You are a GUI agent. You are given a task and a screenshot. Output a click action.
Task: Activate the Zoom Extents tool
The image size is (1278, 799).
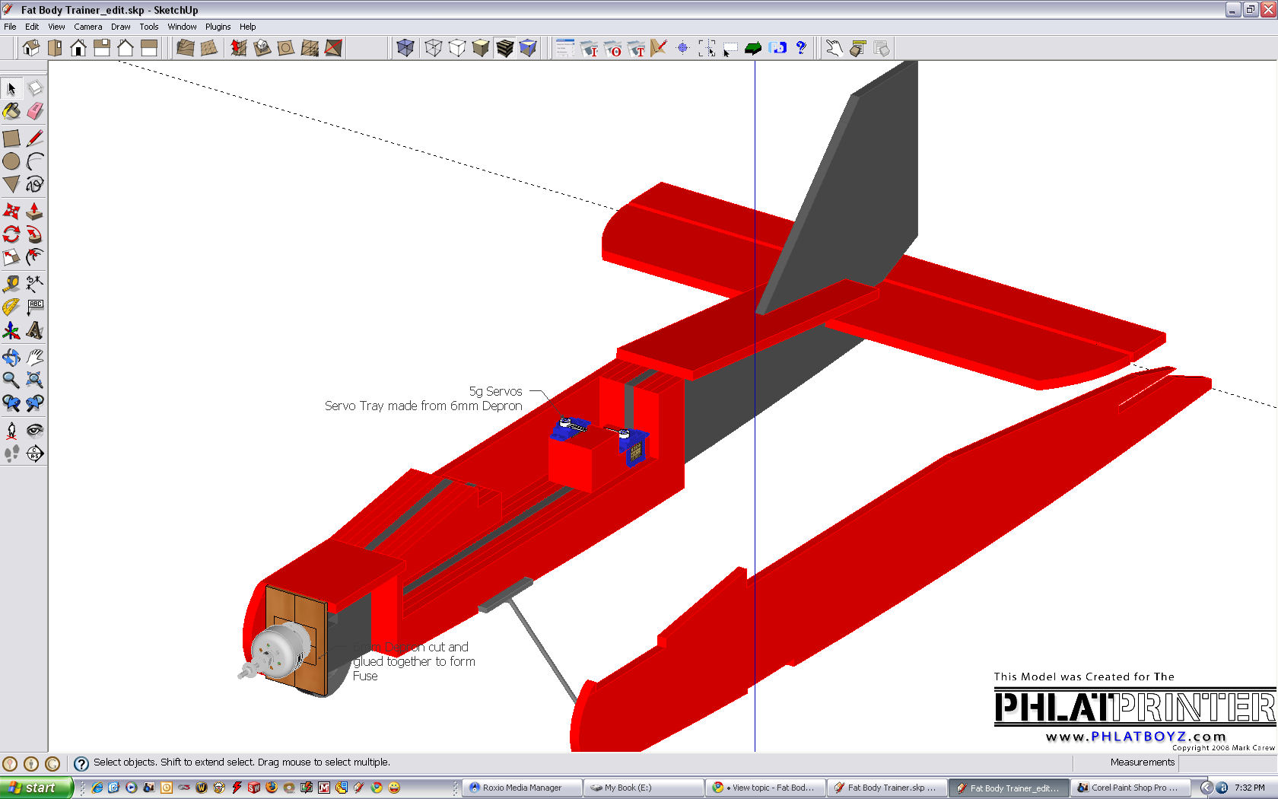pyautogui.click(x=35, y=380)
